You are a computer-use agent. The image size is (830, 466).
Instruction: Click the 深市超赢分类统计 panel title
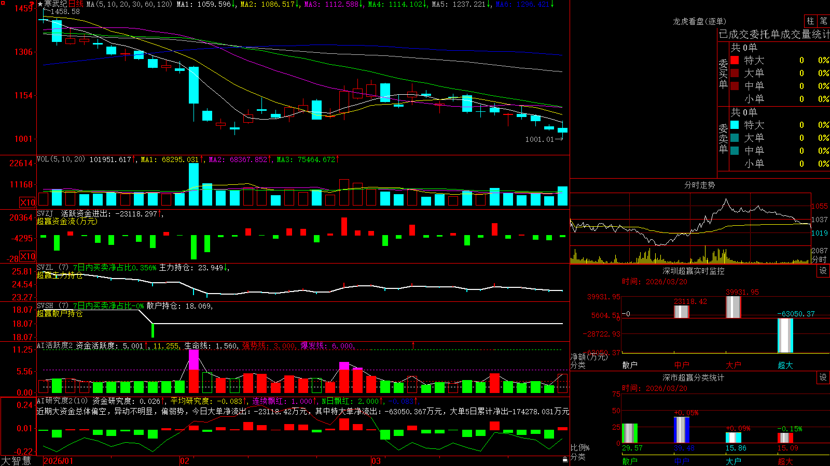[694, 377]
